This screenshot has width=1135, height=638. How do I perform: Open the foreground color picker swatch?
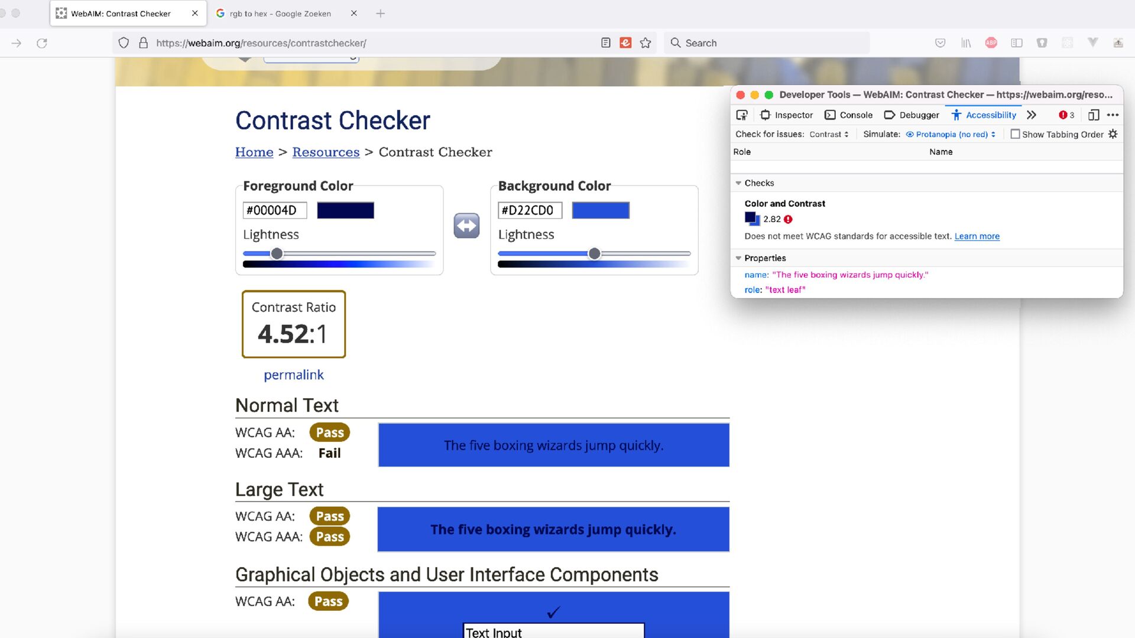(x=345, y=210)
